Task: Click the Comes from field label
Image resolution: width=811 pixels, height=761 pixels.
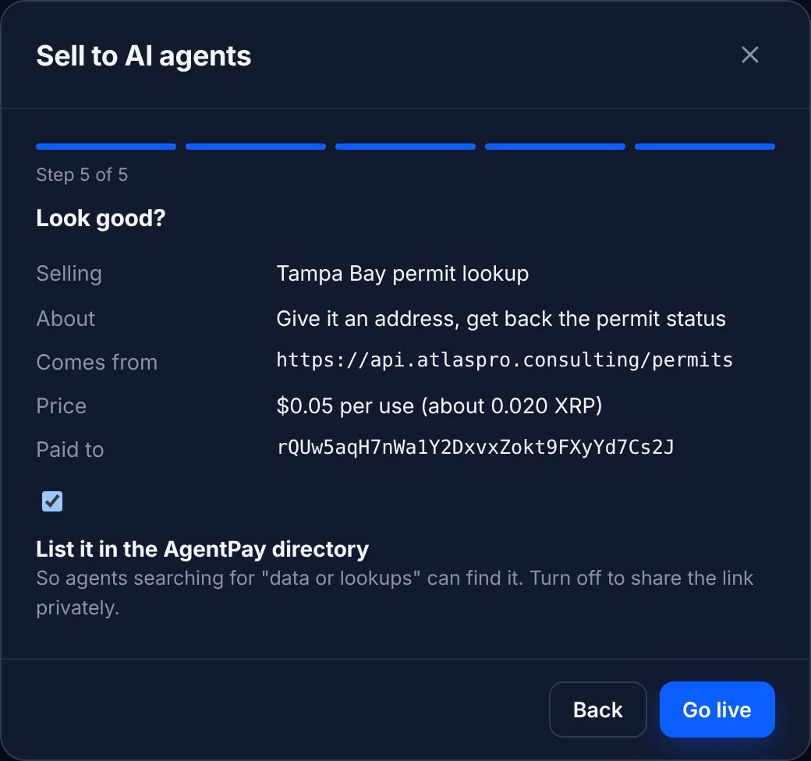Action: tap(97, 363)
